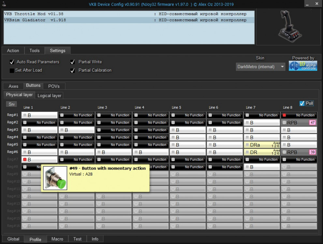Click the Srv button
Screen dimensions: 323x244
11,104
